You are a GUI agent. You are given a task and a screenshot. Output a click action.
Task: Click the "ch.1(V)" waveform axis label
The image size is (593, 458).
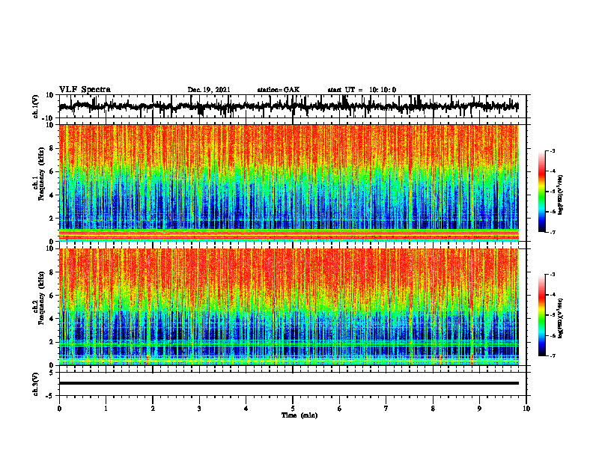pyautogui.click(x=36, y=106)
